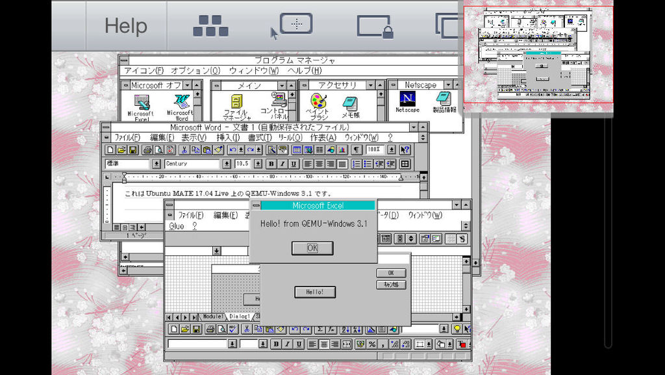
Task: Toggle justified alignment in Word
Action: coord(342,164)
